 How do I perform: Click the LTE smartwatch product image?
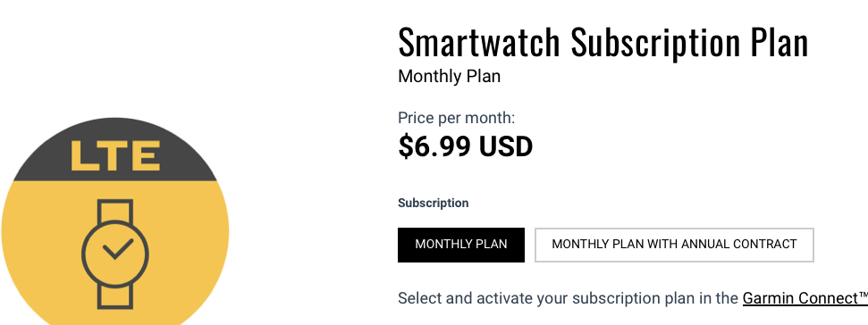[115, 221]
